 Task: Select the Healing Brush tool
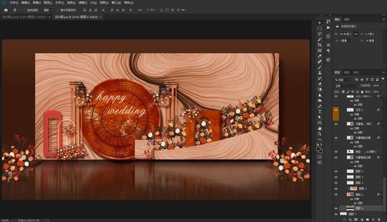(320, 62)
